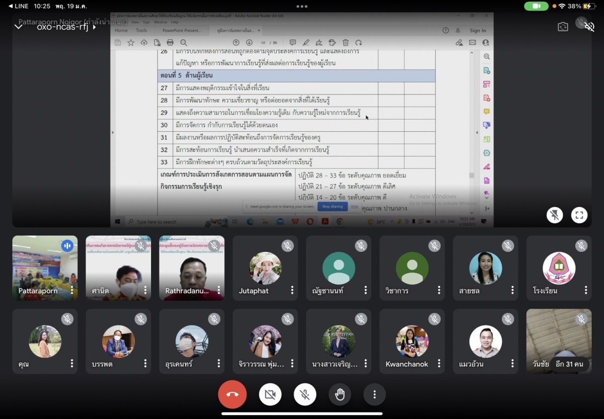
Task: Select Rathradanu's video tile
Action: pyautogui.click(x=192, y=268)
